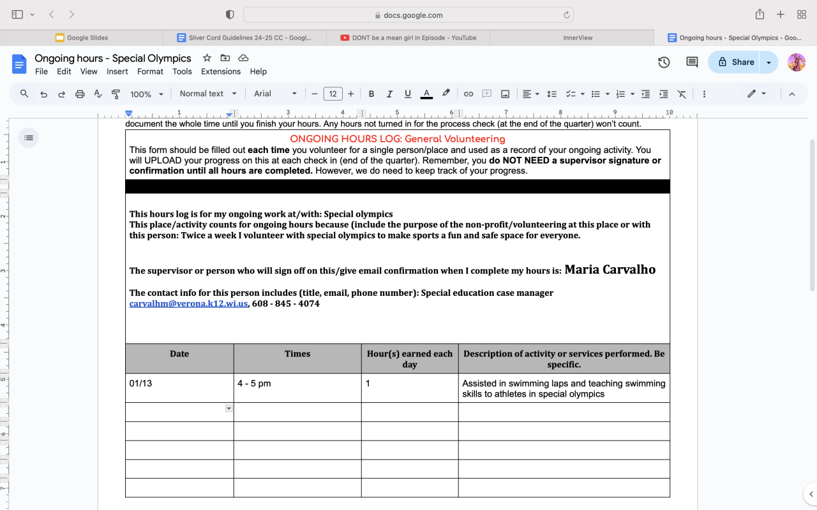Click the carvalhm@verona.k12.wi.us email link
The height and width of the screenshot is (510, 817).
[188, 304]
